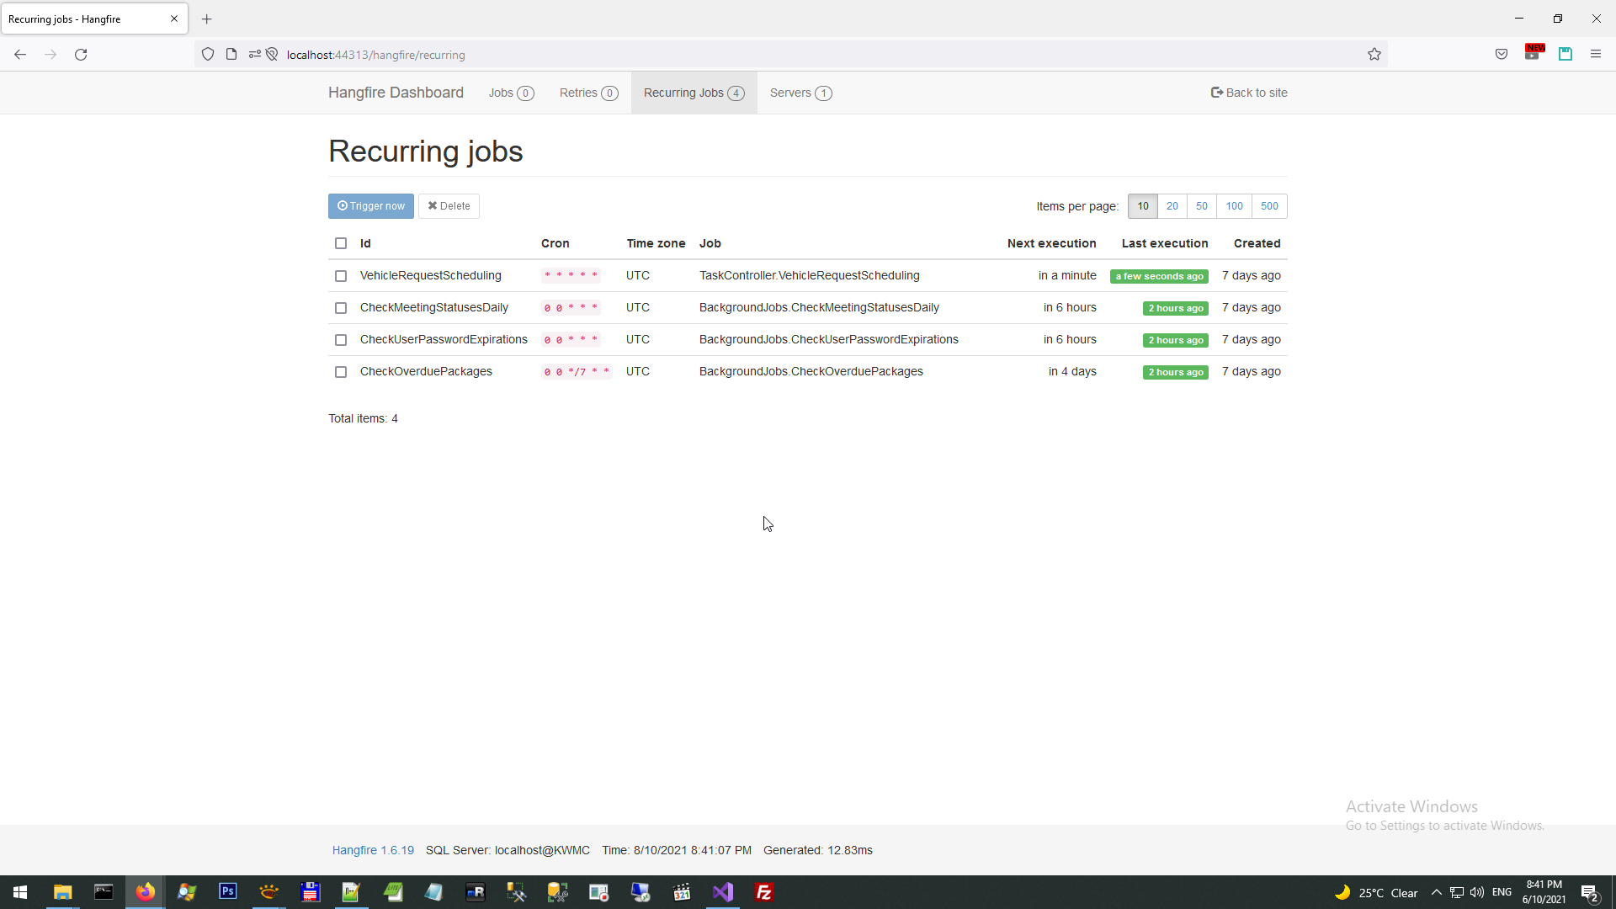Tick the VehicleRequestScheduling job checkbox
The width and height of the screenshot is (1616, 909).
click(x=341, y=276)
